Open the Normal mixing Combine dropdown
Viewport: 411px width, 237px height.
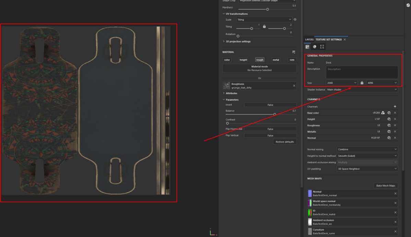click(367, 150)
